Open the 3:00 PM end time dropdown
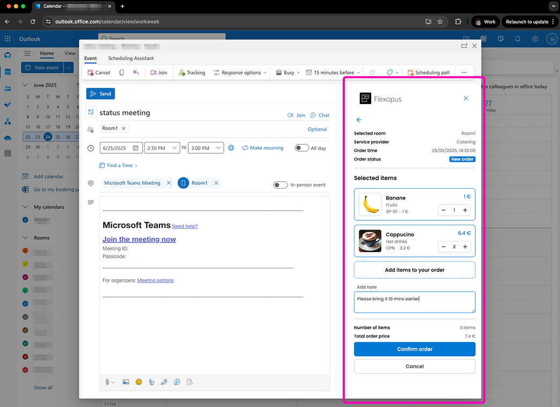This screenshot has width=560, height=407. pos(206,148)
